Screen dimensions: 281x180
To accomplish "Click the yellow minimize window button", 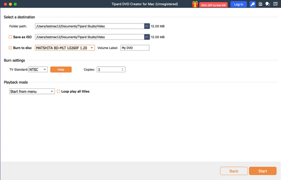I will (x=10, y=4).
